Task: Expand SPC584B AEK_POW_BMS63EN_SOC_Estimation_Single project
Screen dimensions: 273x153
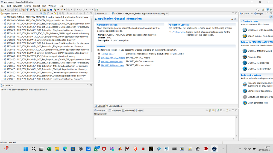Action: tap(2, 47)
